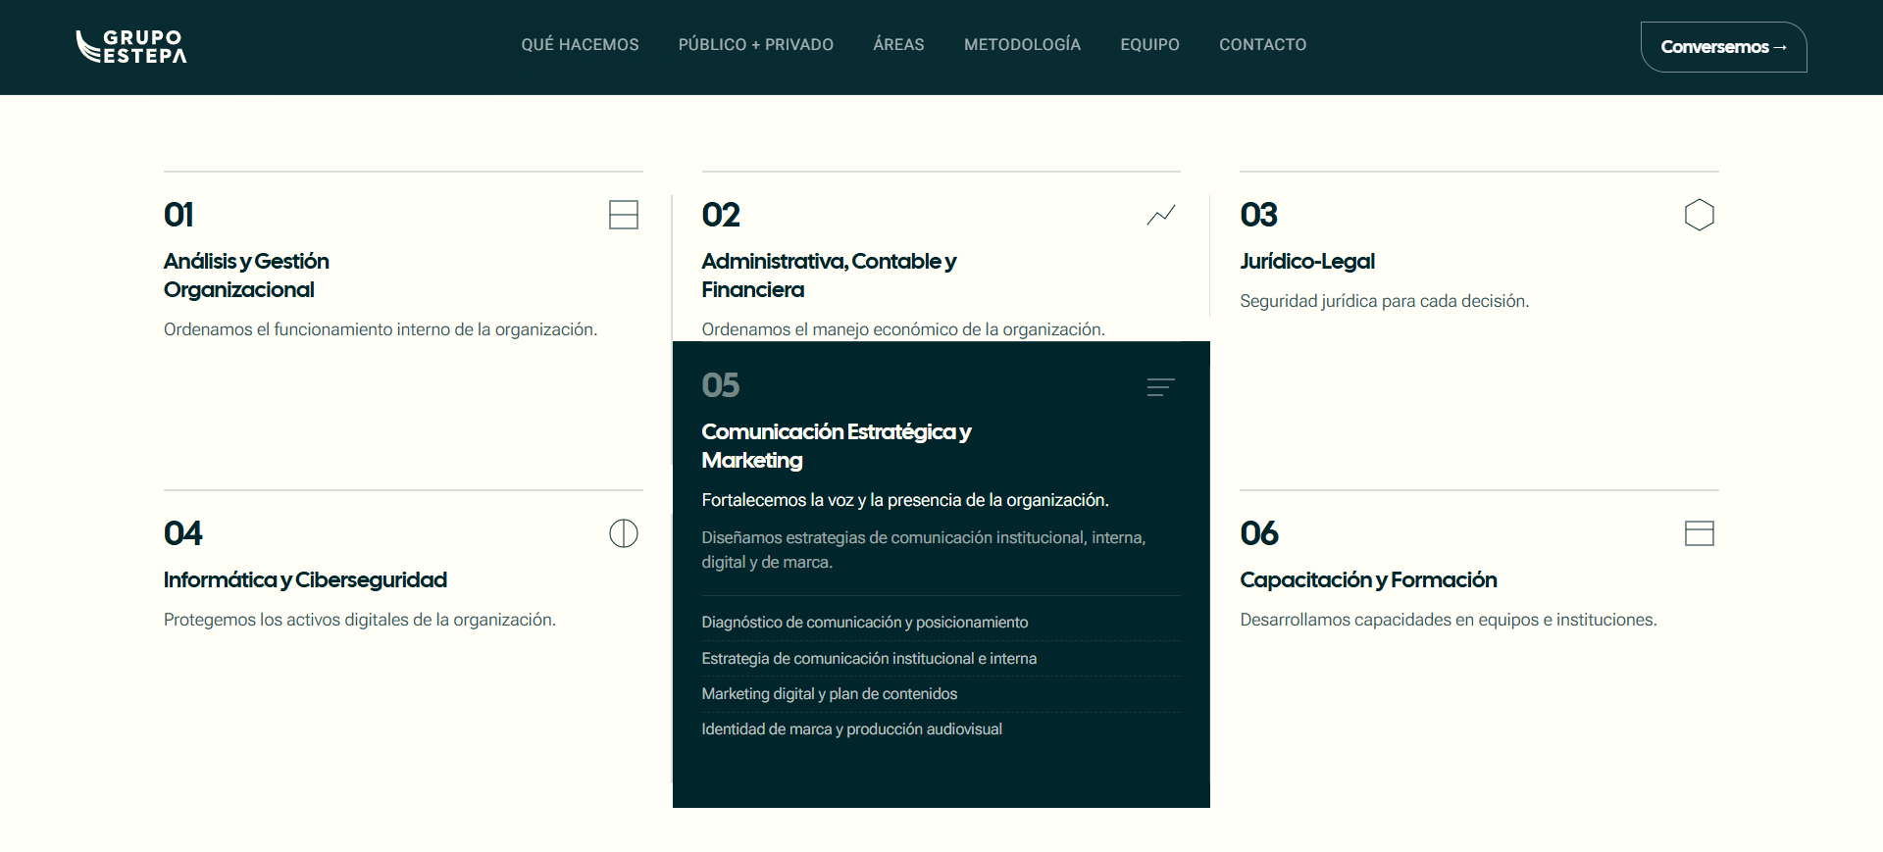Click 'Fortalecemos la voz y la presencia' text

[905, 500]
